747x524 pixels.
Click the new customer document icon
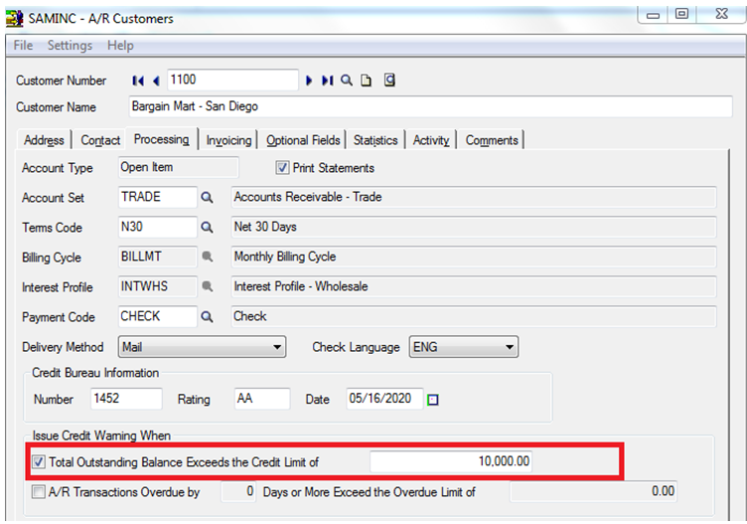pyautogui.click(x=366, y=81)
